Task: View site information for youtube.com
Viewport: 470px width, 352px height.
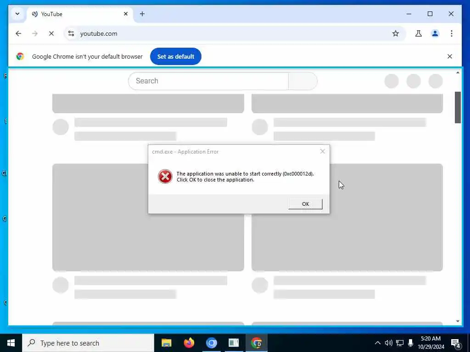Action: (x=71, y=33)
